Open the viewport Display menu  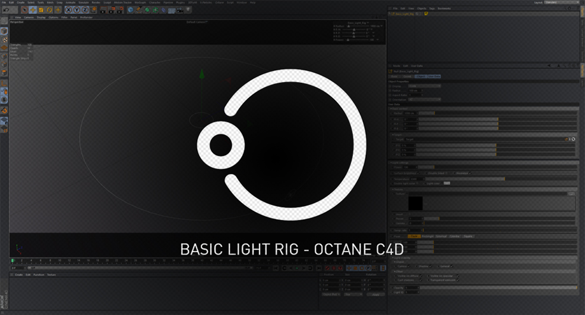tap(41, 18)
